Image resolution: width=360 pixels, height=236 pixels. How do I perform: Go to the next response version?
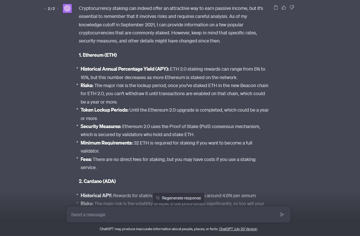click(57, 8)
